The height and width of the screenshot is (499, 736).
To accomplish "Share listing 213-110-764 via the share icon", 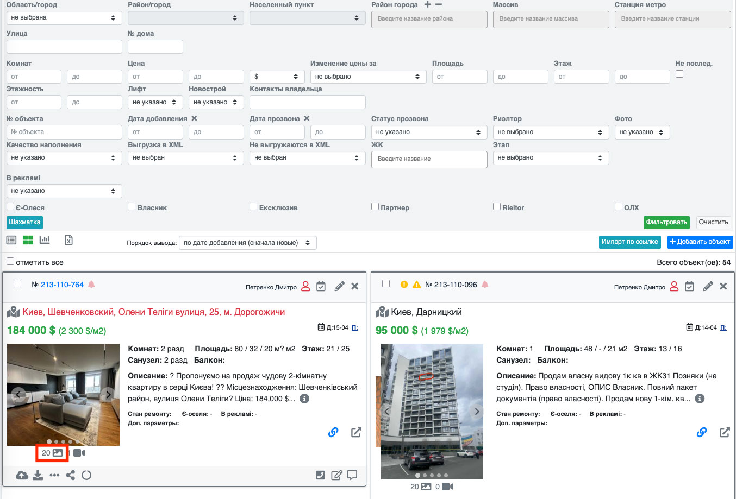I will (71, 476).
